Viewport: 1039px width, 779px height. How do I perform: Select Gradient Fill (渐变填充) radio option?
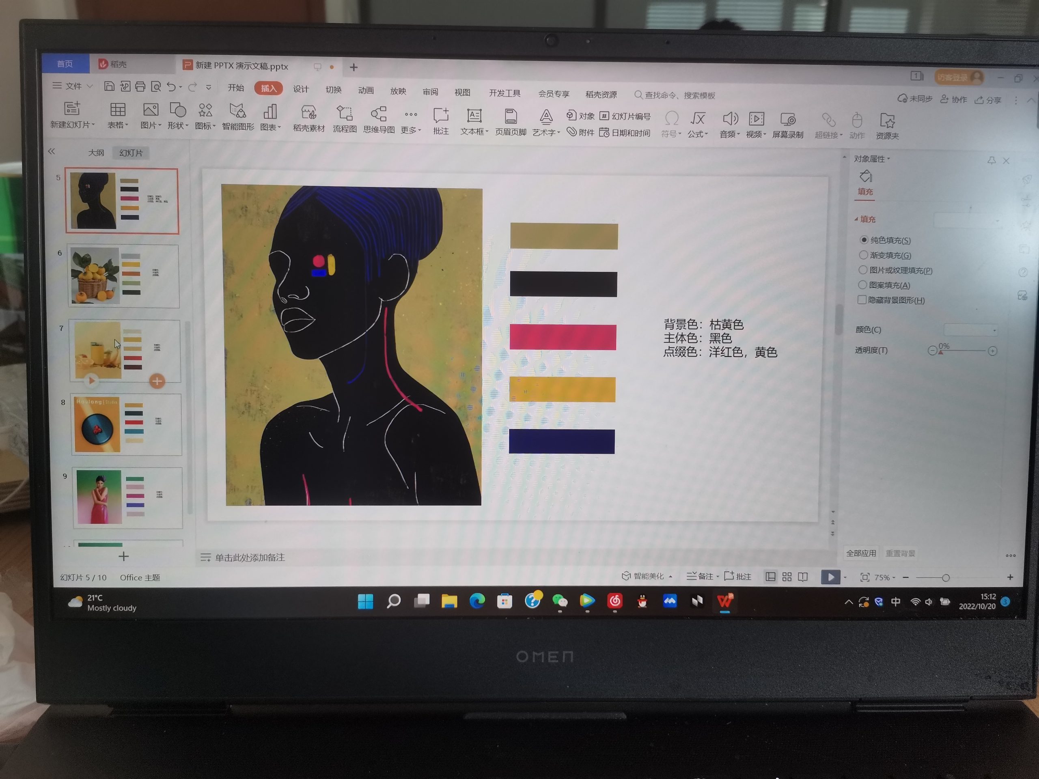863,255
